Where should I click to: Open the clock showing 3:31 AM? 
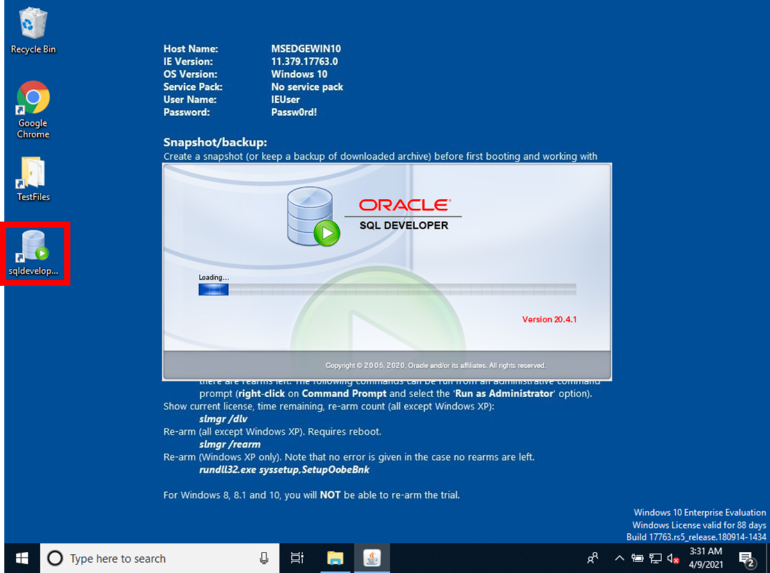(x=705, y=558)
